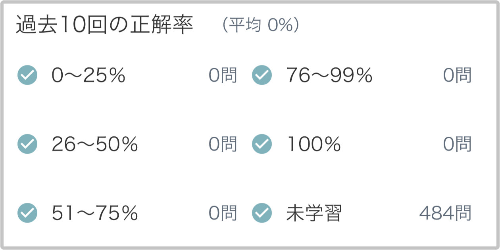This screenshot has height=250, width=500.
Task: Click the 0問 count beside 51〜75%
Action: point(223,213)
